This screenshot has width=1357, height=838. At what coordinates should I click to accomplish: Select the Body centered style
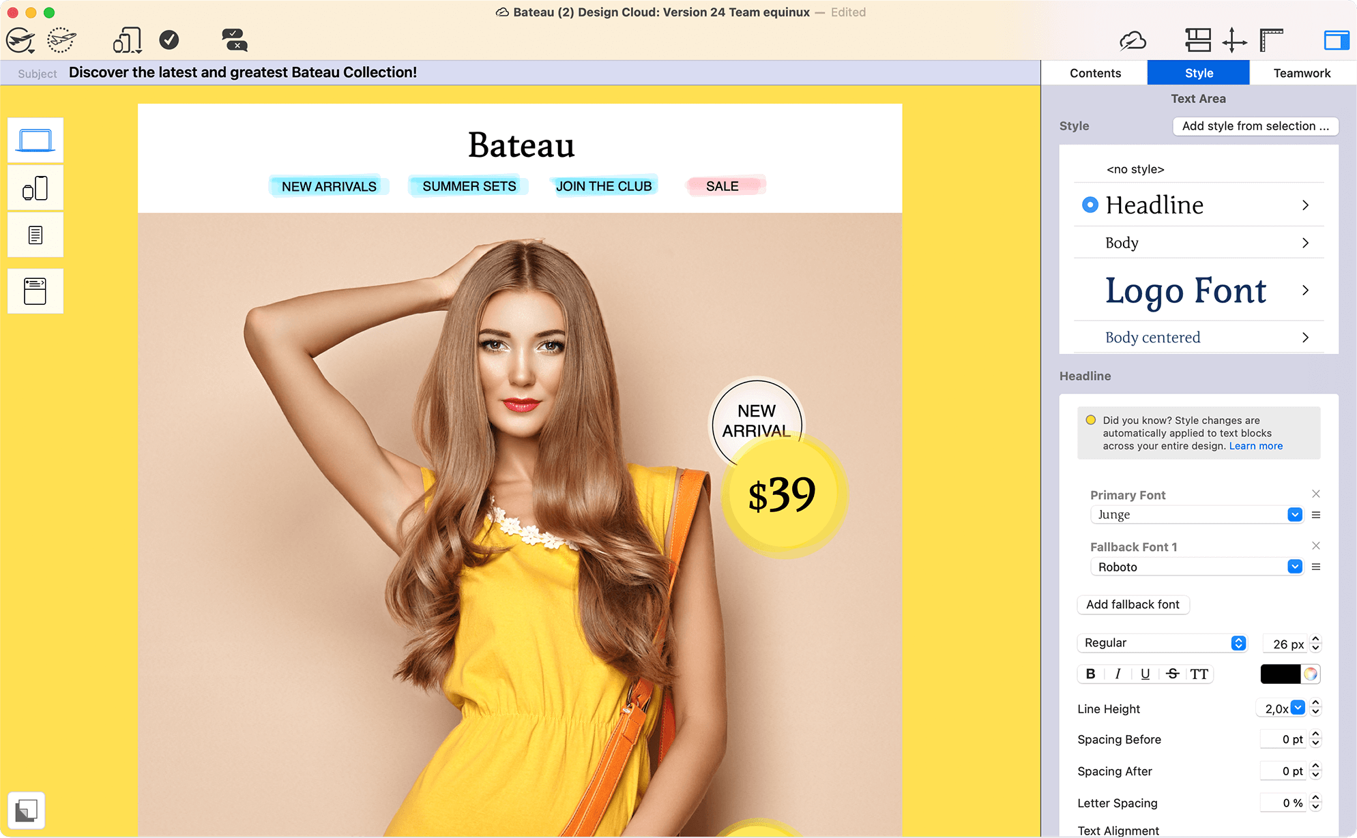point(1153,338)
